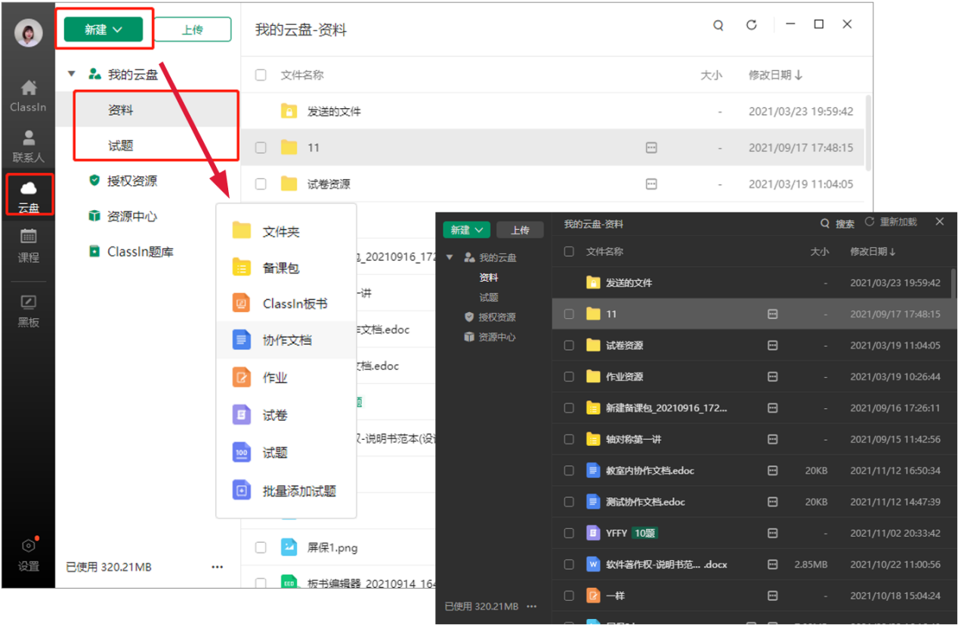Open more options for YFFY in dark window
The width and height of the screenshot is (958, 625).
click(772, 533)
